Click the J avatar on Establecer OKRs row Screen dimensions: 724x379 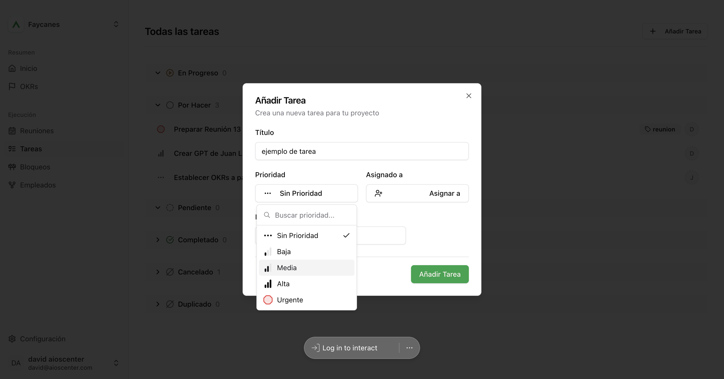692,177
